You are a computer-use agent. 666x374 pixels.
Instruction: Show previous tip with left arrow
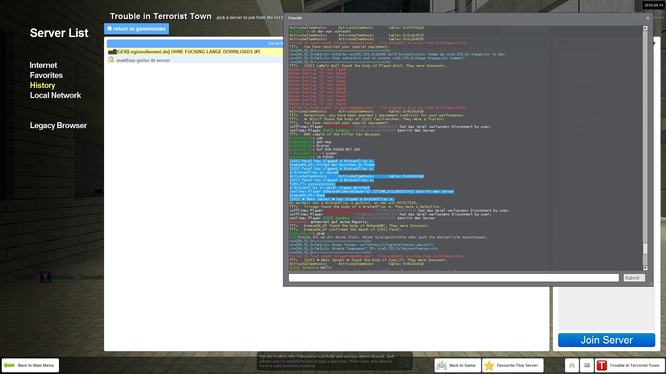pos(402,360)
